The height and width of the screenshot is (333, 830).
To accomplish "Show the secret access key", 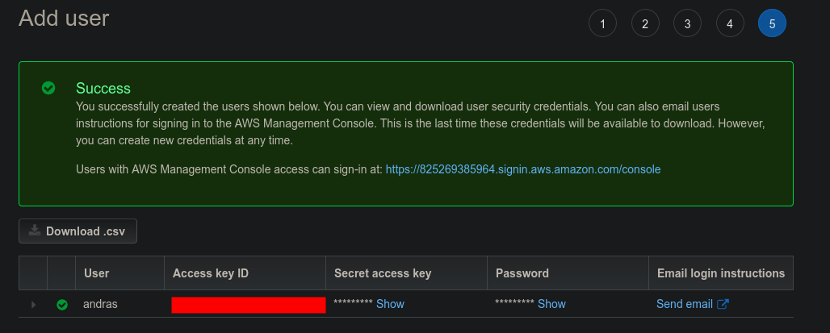I will pyautogui.click(x=390, y=304).
